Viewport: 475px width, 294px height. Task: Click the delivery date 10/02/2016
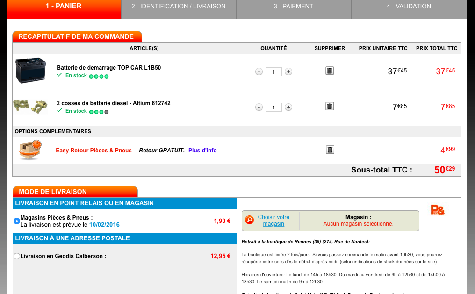pyautogui.click(x=104, y=225)
